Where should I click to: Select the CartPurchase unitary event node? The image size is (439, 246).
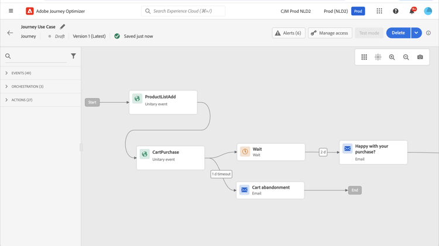[x=170, y=156]
